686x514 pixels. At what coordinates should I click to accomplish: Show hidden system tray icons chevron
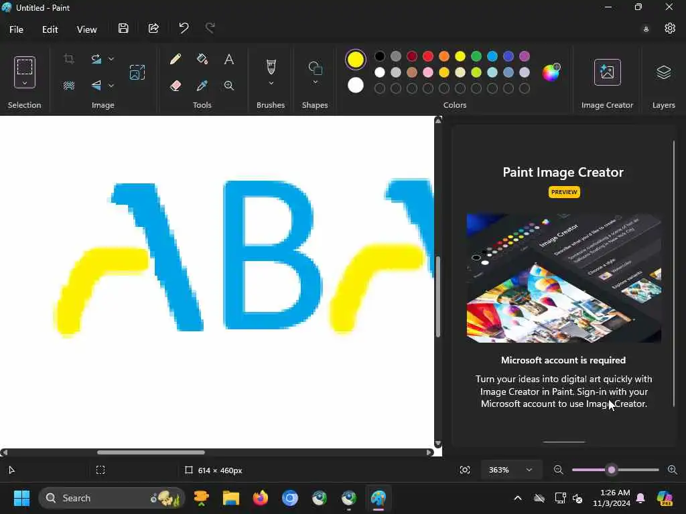coord(518,498)
